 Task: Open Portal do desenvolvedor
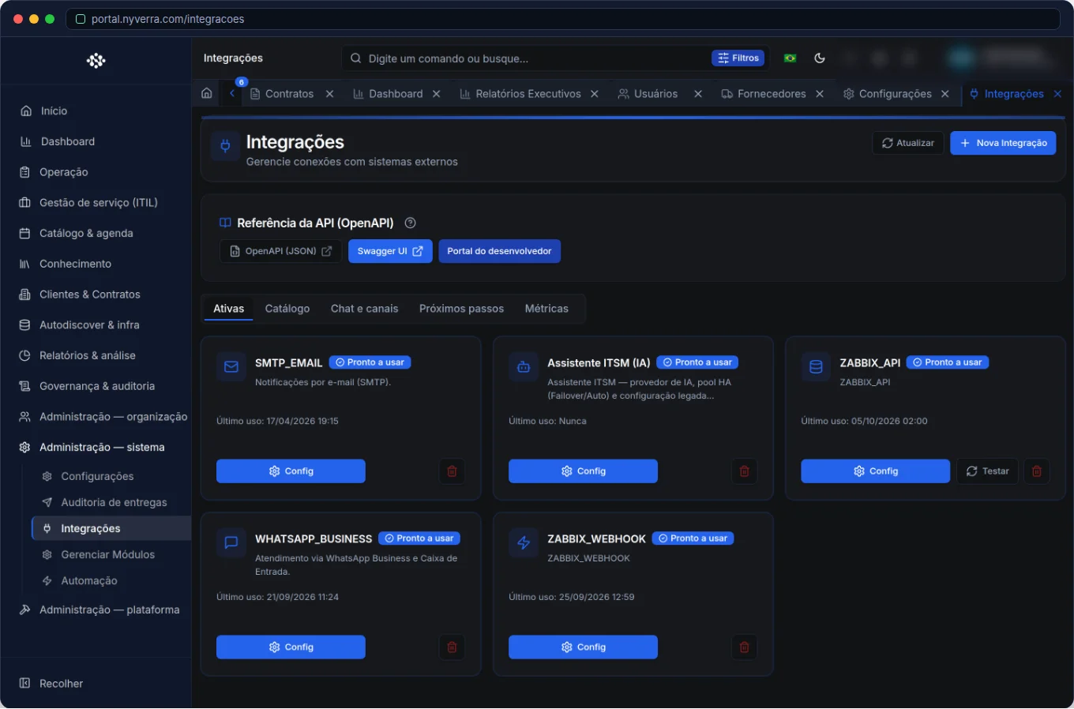[x=499, y=251]
